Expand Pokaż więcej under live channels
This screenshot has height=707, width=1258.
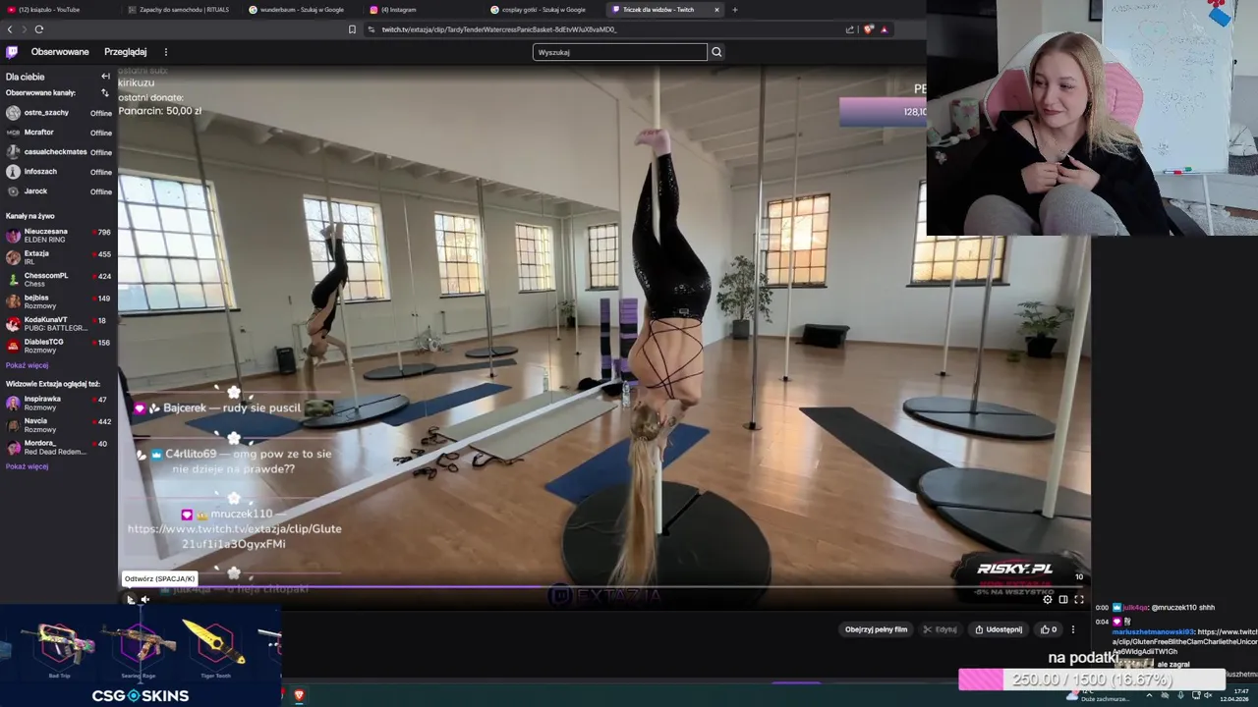click(x=27, y=365)
